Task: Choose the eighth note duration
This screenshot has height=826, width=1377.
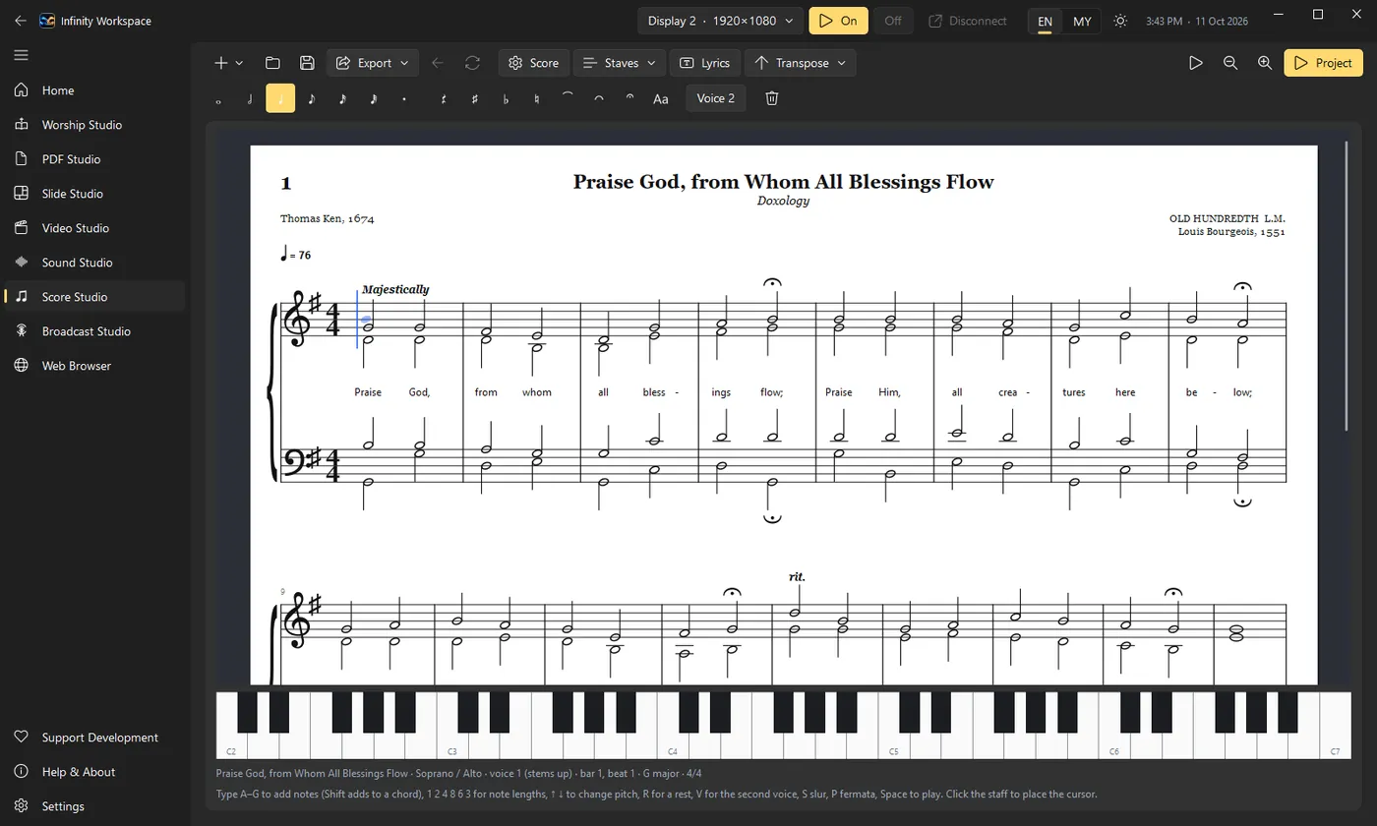Action: [x=312, y=98]
